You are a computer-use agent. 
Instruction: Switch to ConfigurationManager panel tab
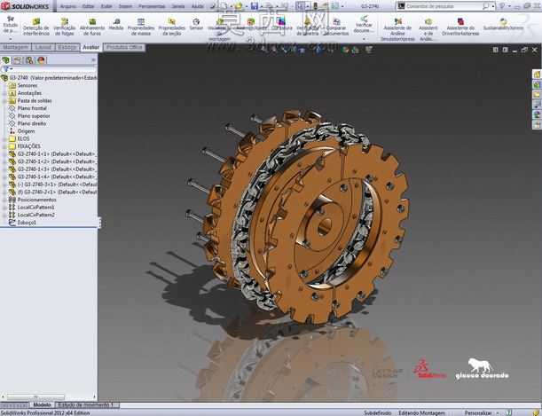point(29,60)
